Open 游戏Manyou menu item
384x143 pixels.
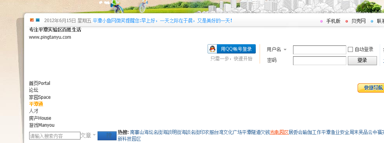tap(42, 125)
